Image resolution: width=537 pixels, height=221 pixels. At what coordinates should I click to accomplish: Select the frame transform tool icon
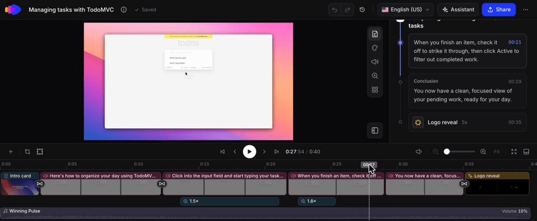coord(40,151)
